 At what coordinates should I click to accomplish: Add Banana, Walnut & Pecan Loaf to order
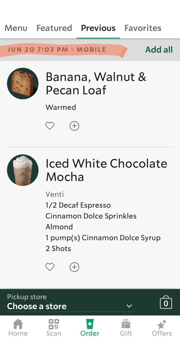(x=74, y=126)
